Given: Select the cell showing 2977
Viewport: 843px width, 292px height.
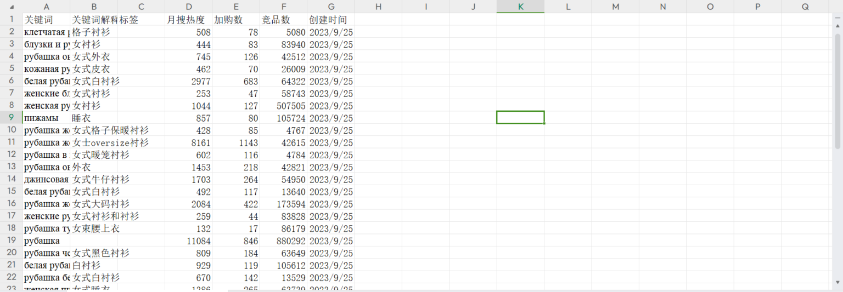Looking at the screenshot, I should click(188, 81).
